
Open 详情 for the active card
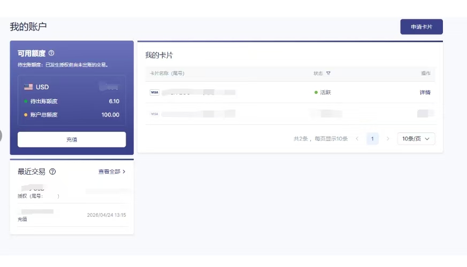[x=425, y=92]
